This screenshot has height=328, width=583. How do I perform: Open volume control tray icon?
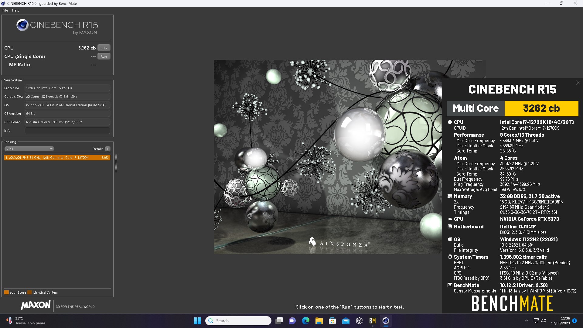pyautogui.click(x=544, y=321)
